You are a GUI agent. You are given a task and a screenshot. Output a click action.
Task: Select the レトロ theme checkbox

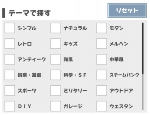coord(10,44)
